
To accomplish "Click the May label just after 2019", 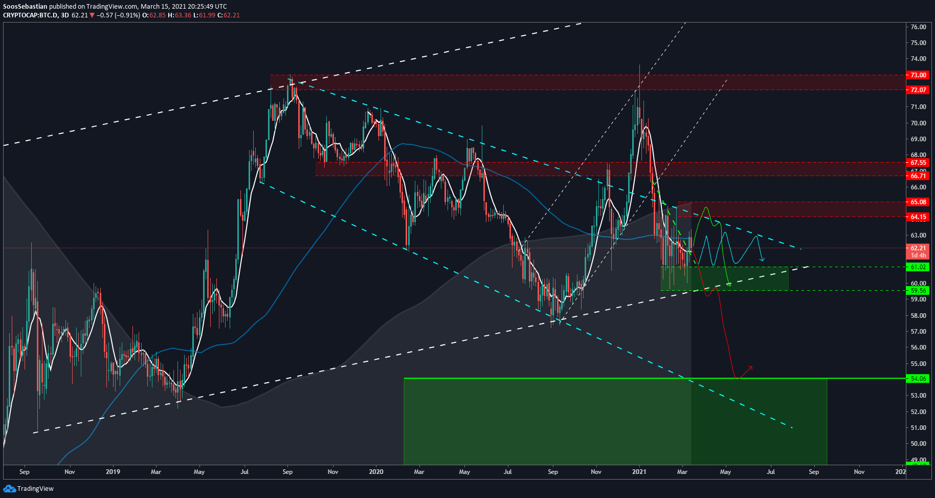I will [199, 472].
